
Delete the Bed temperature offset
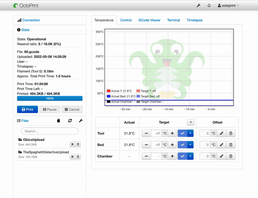(x=230, y=145)
